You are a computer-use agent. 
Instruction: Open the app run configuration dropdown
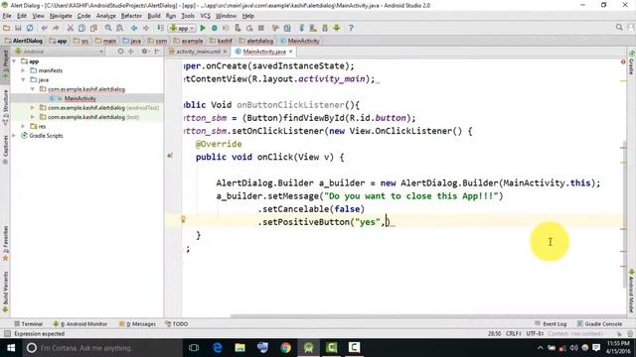click(x=182, y=28)
